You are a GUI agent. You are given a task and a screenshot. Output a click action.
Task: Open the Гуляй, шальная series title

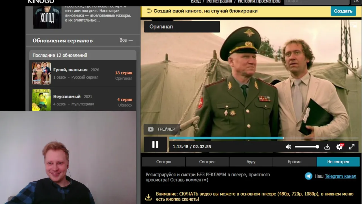70,70
